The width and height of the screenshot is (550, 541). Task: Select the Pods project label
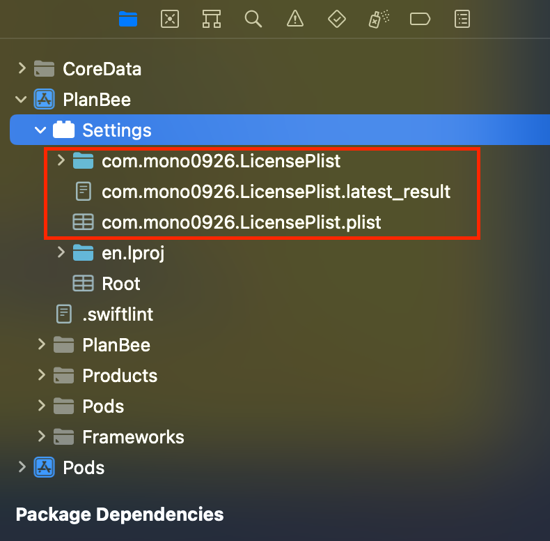point(84,468)
